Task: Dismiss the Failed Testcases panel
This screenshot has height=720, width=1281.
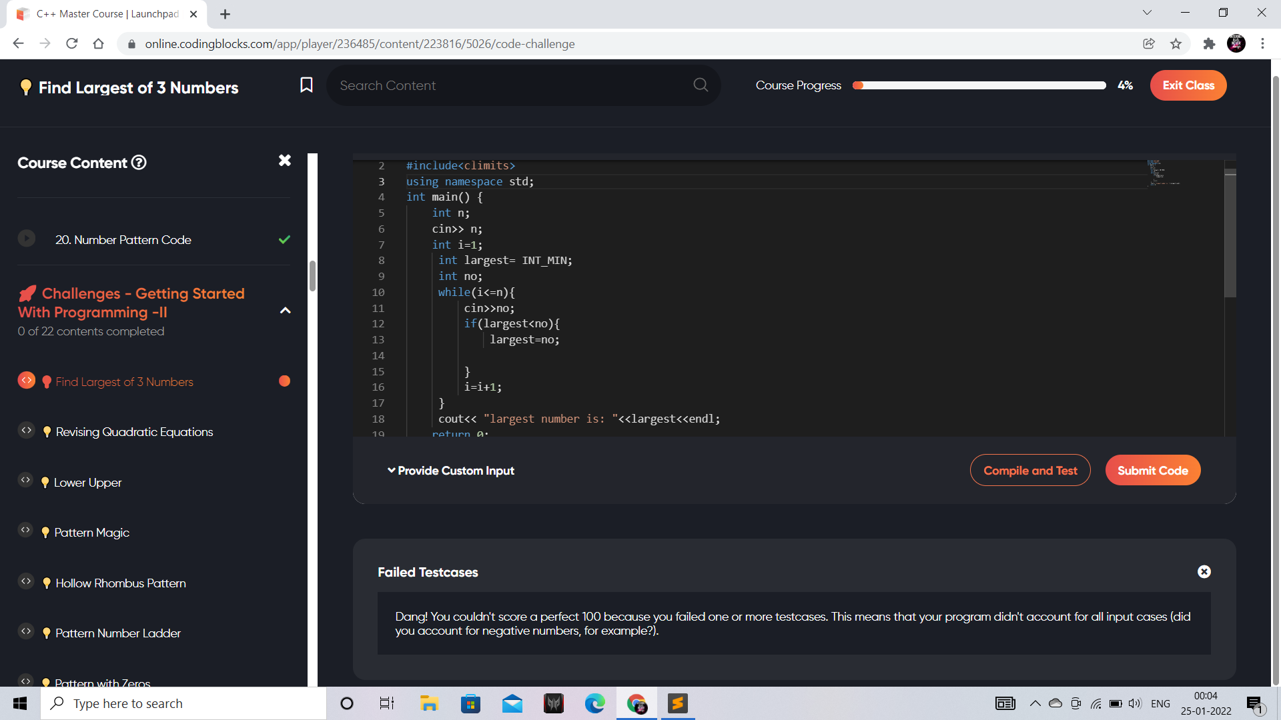Action: coord(1204,571)
